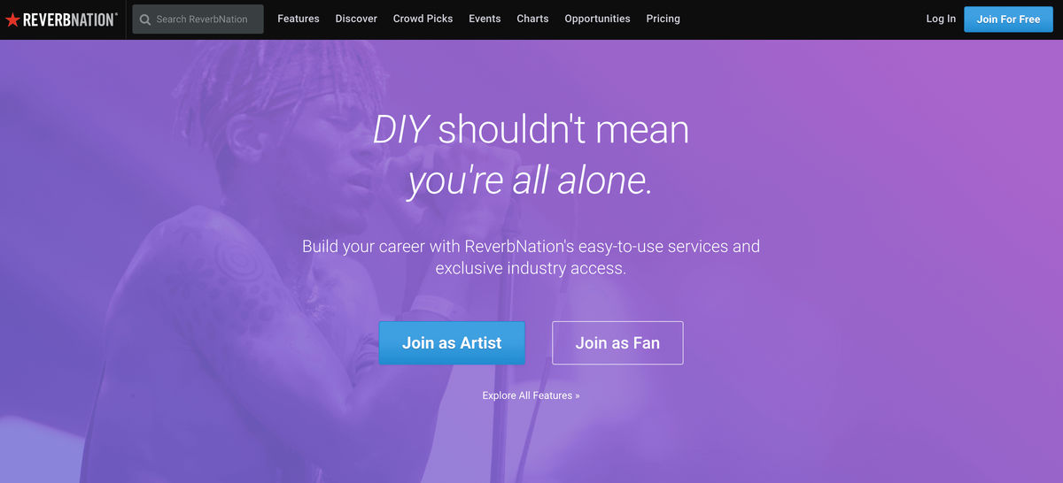Click the italic 'you're all alone.' headline line
Image resolution: width=1063 pixels, height=483 pixels.
tap(531, 180)
